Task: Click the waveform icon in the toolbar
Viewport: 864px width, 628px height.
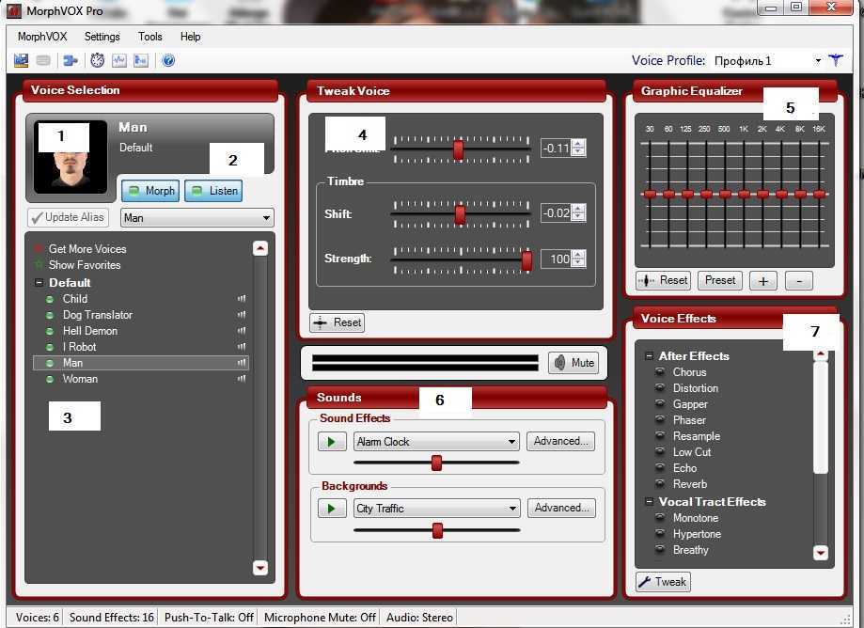Action: [119, 60]
